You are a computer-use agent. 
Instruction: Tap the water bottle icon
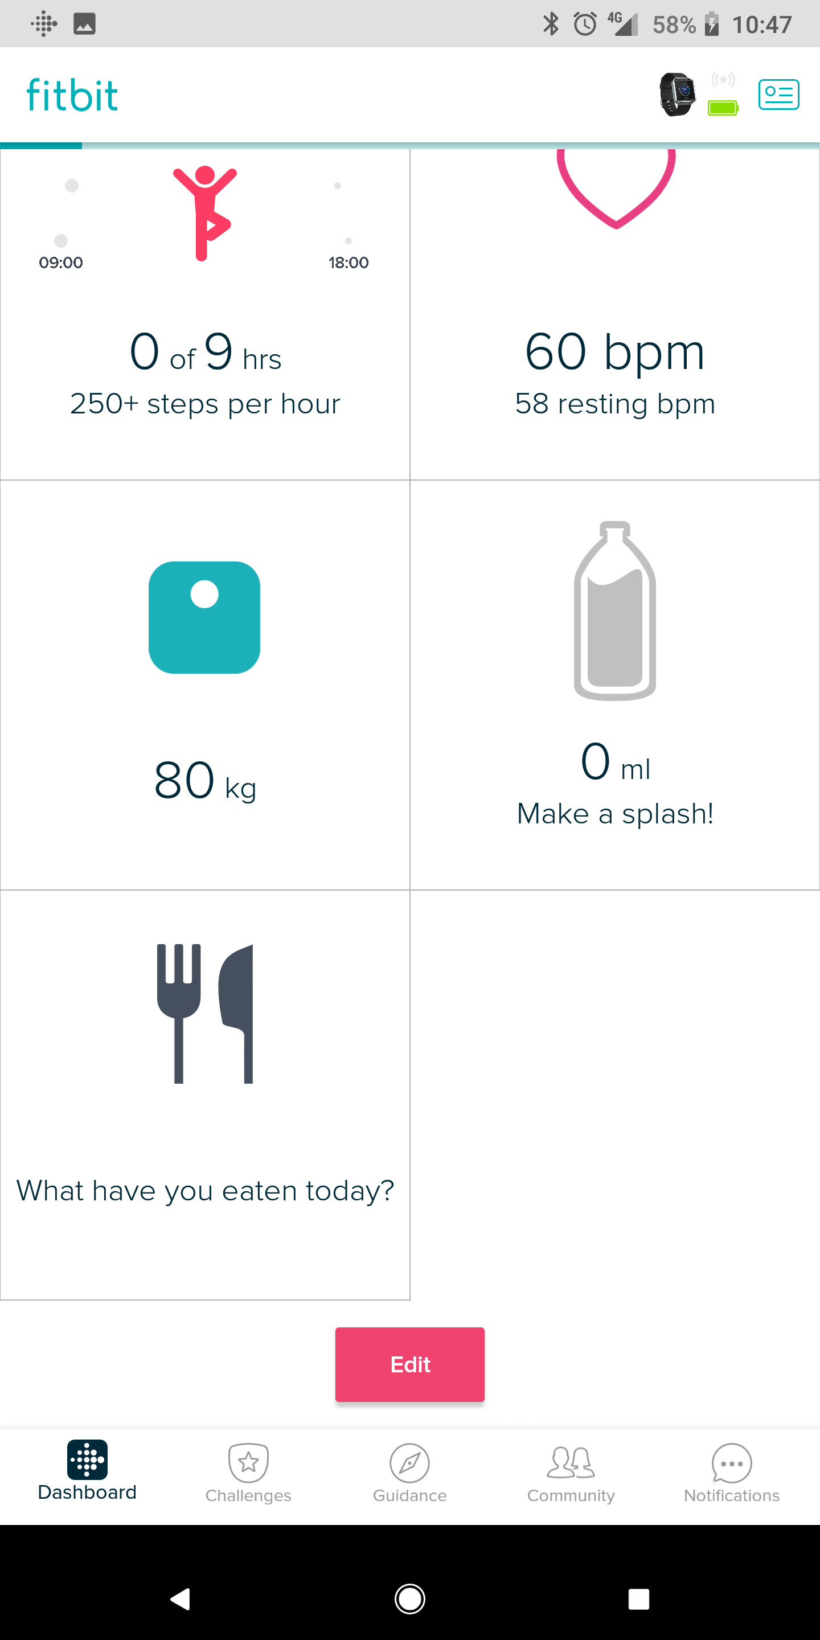(x=615, y=610)
